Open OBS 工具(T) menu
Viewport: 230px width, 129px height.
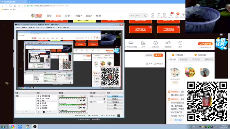[x=59, y=28]
